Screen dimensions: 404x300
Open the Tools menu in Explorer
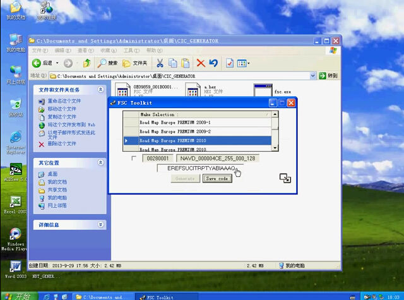click(131, 51)
